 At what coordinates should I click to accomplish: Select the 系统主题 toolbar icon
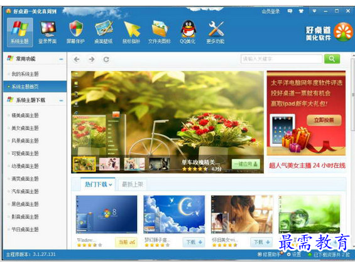pyautogui.click(x=20, y=33)
